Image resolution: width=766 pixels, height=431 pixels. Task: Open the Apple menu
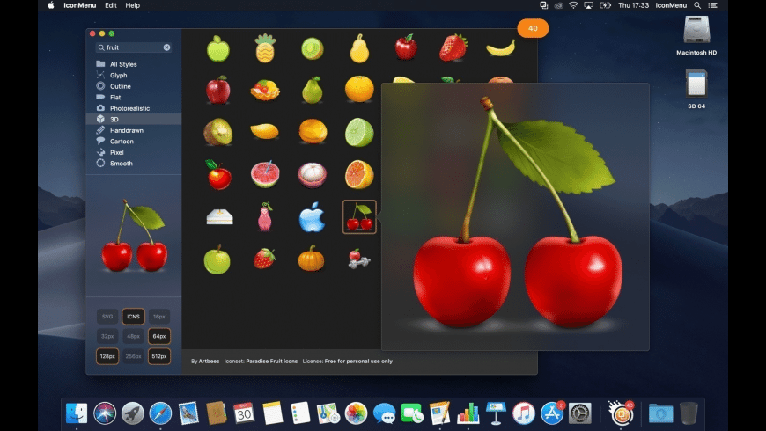point(51,5)
